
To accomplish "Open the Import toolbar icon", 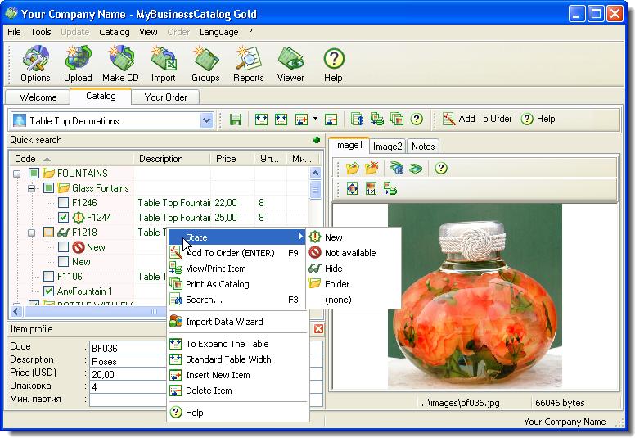I will (163, 64).
